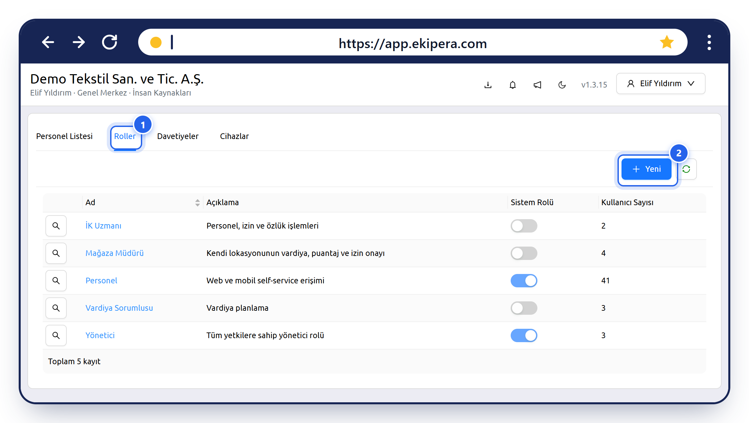749x423 pixels.
Task: Refresh the roles table with green icon
Action: tap(686, 169)
